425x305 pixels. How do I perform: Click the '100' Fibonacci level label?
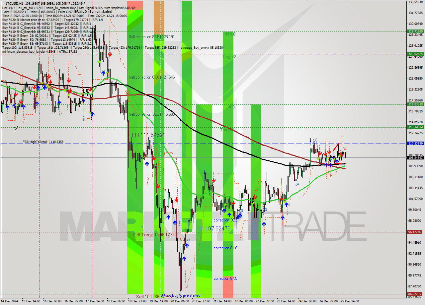(231, 107)
